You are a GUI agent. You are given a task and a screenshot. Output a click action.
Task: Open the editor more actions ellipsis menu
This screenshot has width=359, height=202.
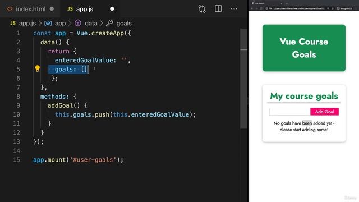234,9
